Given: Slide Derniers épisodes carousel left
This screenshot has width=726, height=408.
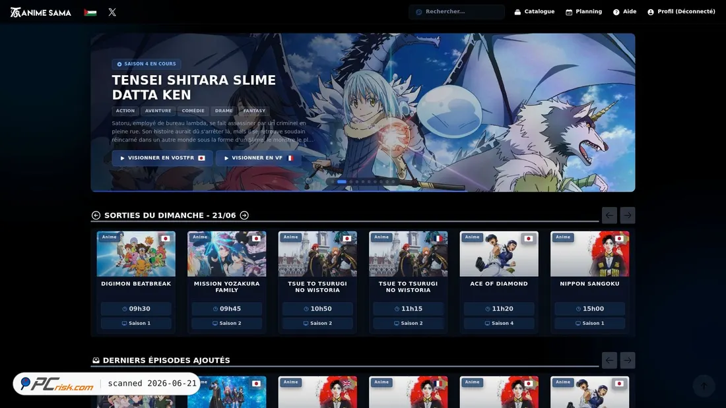Looking at the screenshot, I should tap(609, 361).
